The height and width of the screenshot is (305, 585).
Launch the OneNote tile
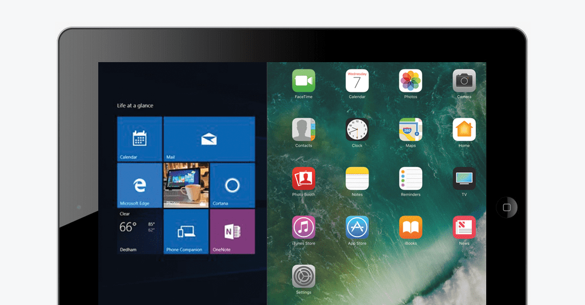[x=233, y=231]
